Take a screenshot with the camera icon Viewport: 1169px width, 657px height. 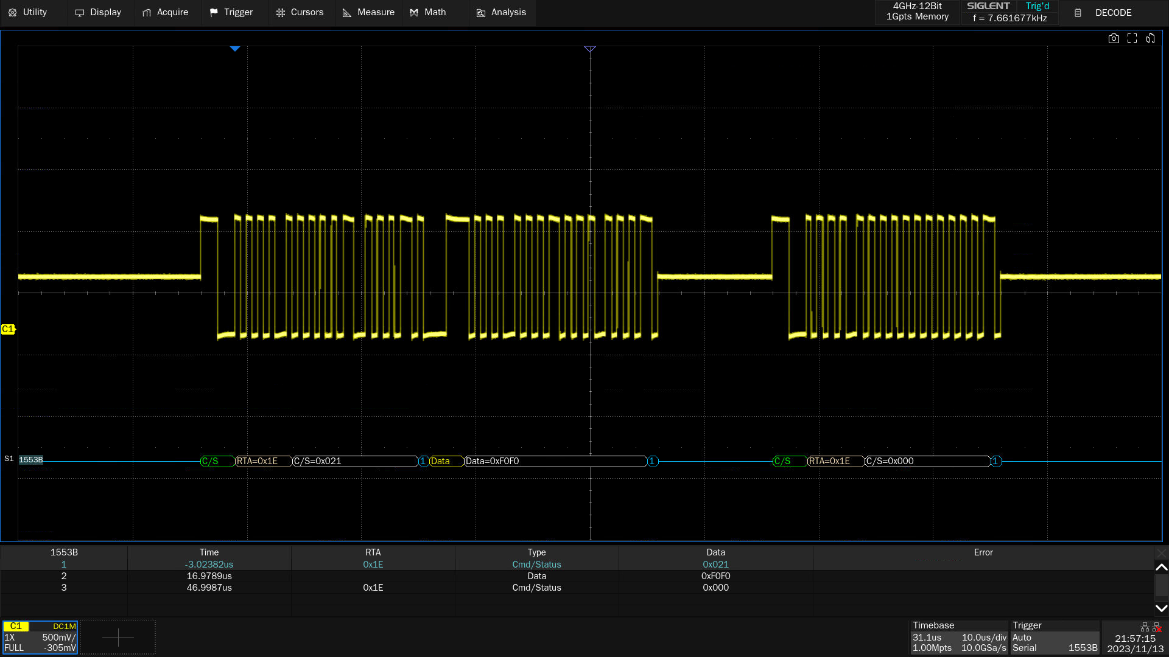point(1114,38)
